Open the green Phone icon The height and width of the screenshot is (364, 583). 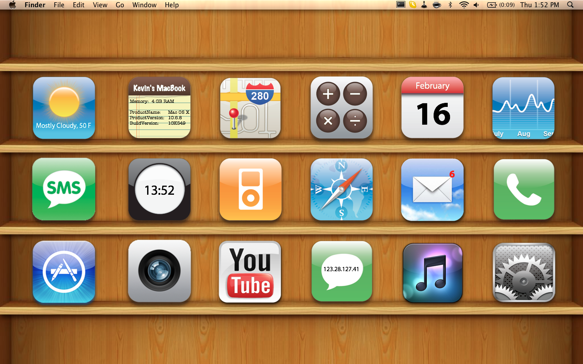coord(524,189)
